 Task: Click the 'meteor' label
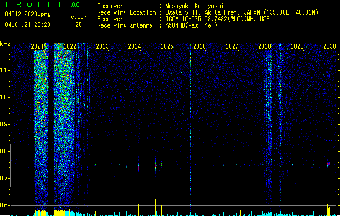(77, 17)
